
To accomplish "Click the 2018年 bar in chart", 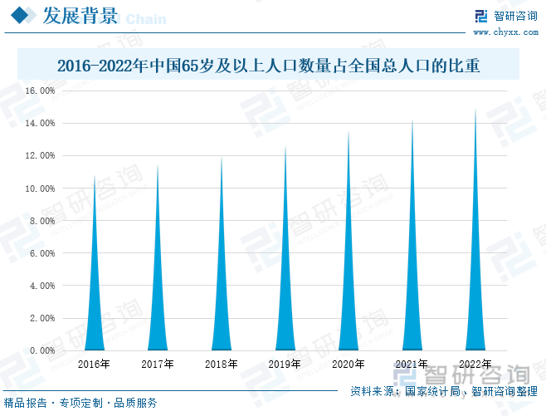I will [x=222, y=253].
